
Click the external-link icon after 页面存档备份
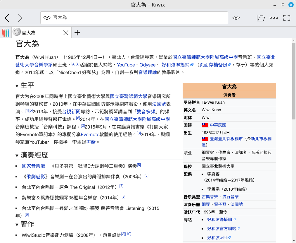pos(230,65)
